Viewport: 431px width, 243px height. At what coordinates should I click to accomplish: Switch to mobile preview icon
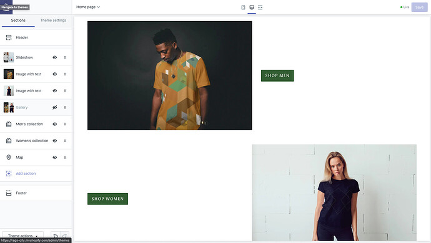(x=243, y=7)
